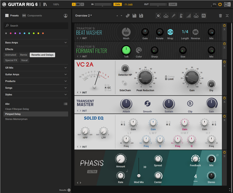This screenshot has width=233, height=193.
Task: Click the FX icon in rack toolbar
Action: point(204,16)
